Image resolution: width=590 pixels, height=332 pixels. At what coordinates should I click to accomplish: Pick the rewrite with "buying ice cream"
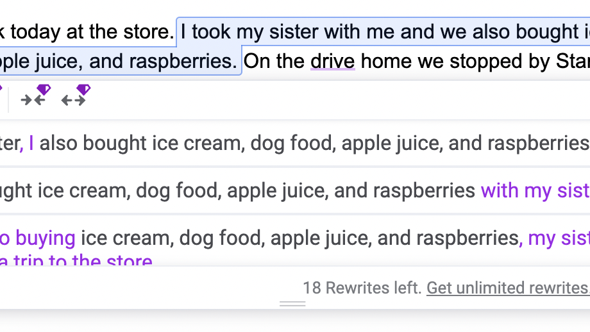(295, 238)
